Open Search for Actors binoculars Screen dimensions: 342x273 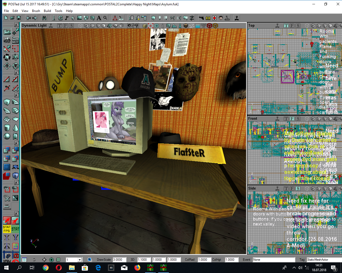point(44,18)
